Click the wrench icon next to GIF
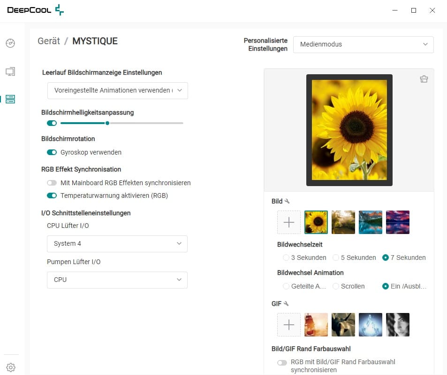447x375 pixels. click(286, 304)
